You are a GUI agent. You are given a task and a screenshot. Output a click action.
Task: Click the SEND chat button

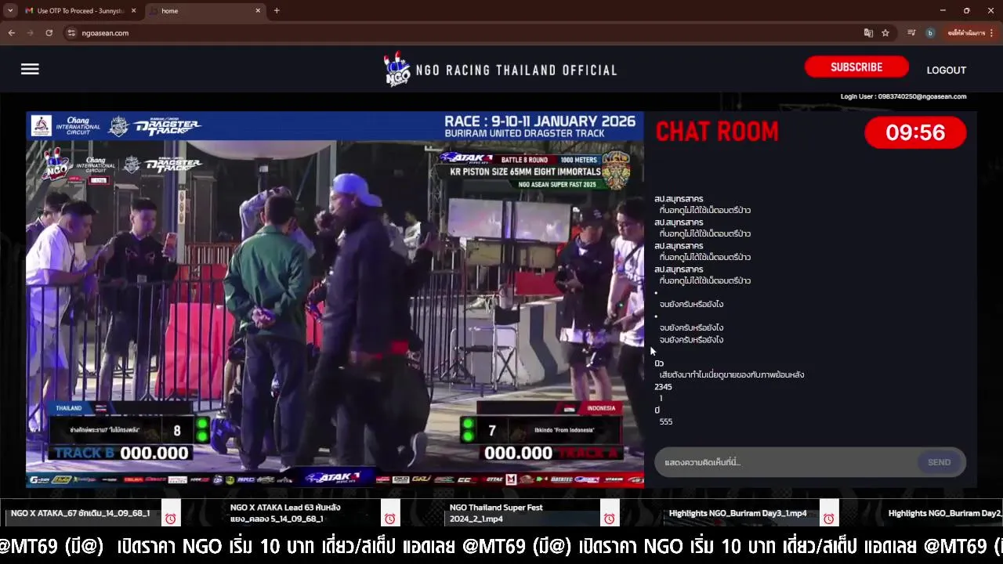point(939,462)
